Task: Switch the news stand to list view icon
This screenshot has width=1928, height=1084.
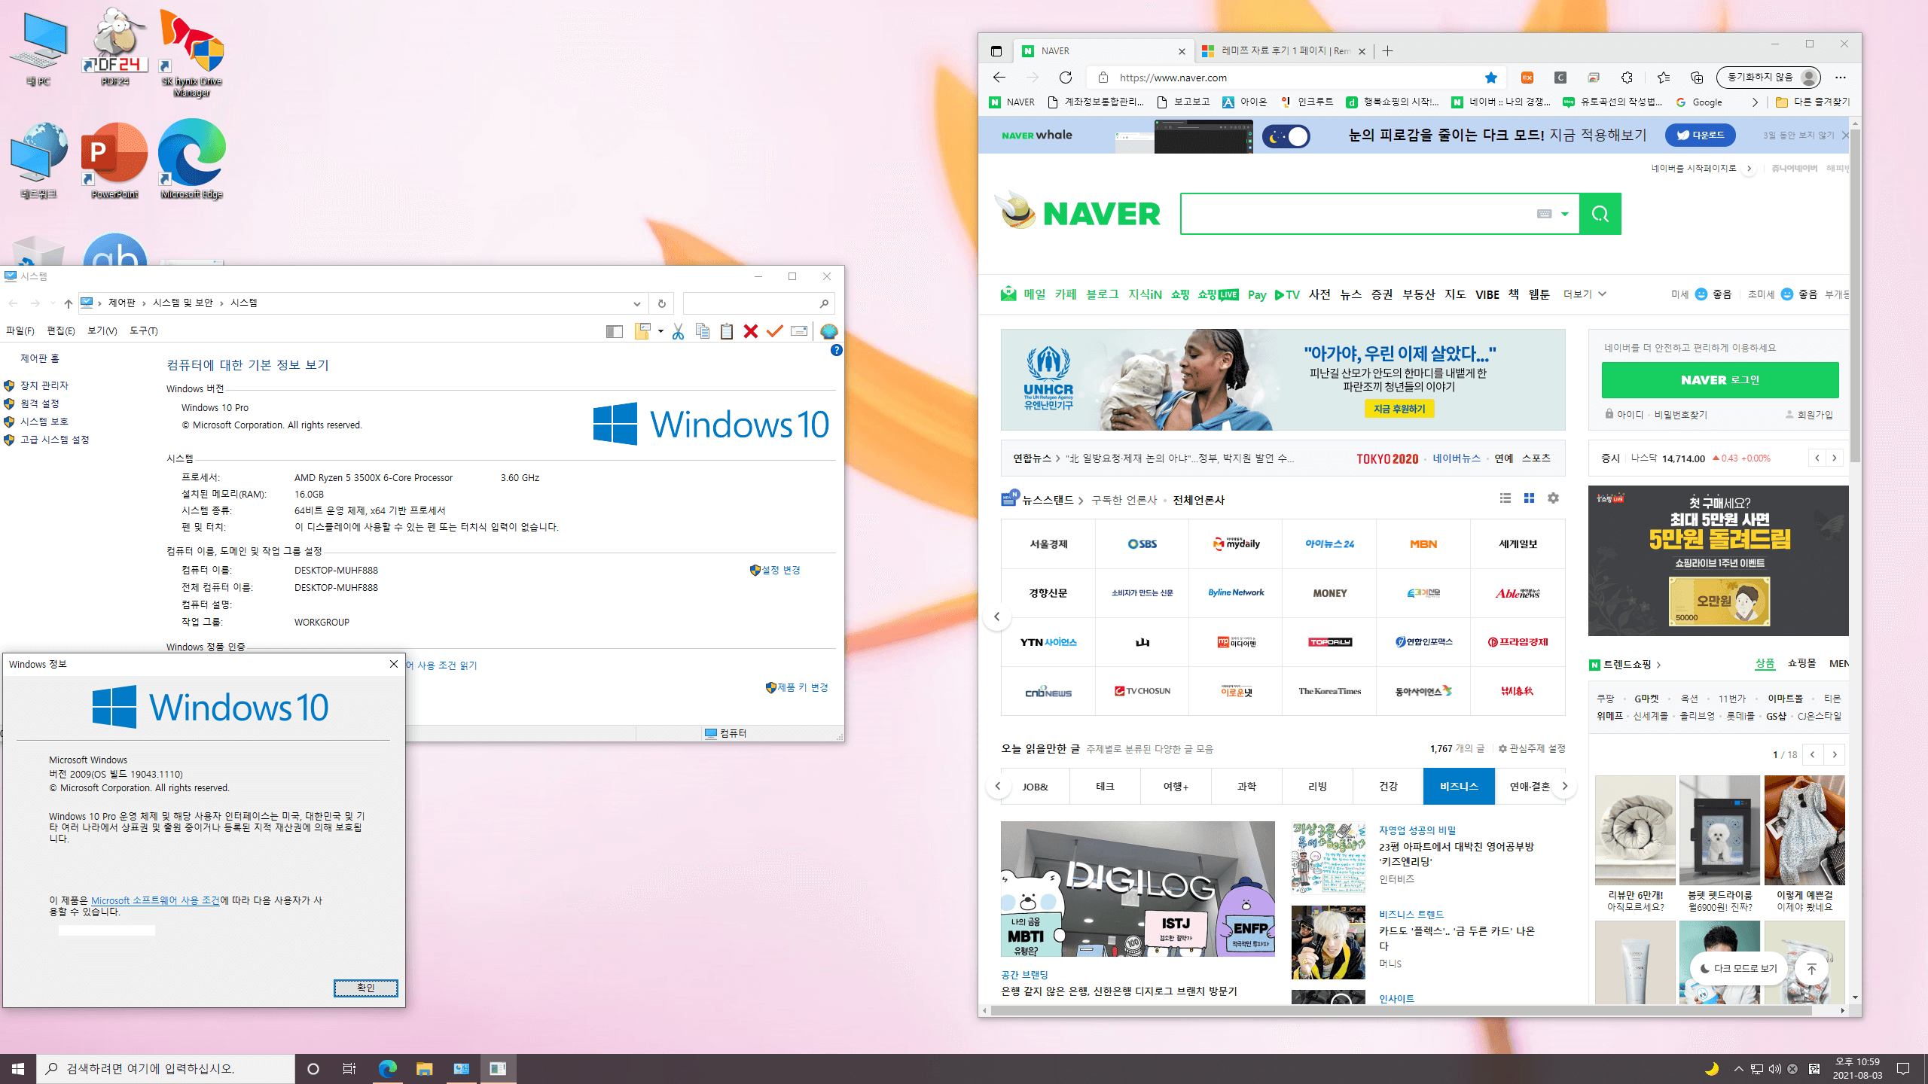Action: pyautogui.click(x=1505, y=498)
